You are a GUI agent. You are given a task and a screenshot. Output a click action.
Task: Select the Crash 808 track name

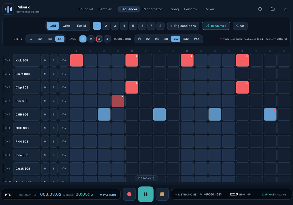click(x=27, y=169)
